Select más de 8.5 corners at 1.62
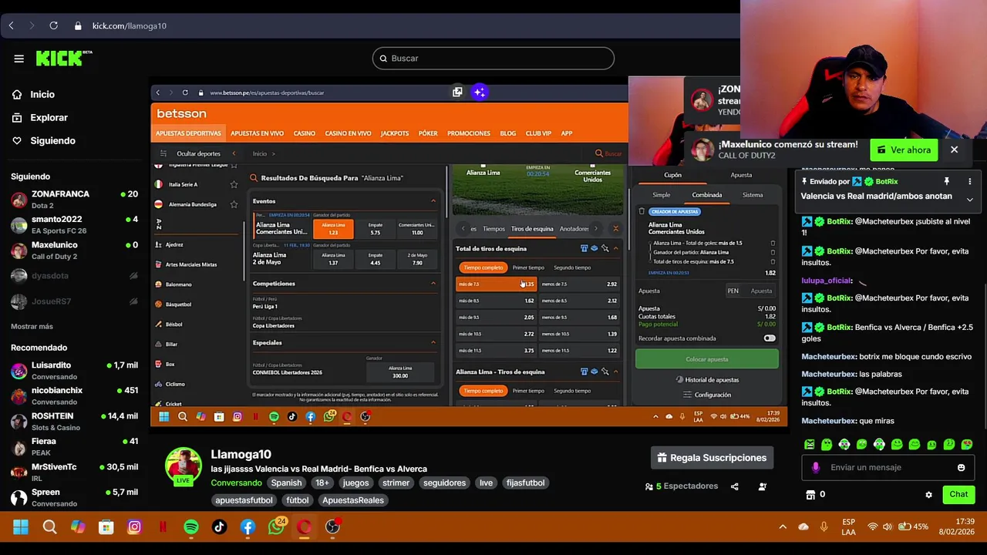987x555 pixels. 496,301
